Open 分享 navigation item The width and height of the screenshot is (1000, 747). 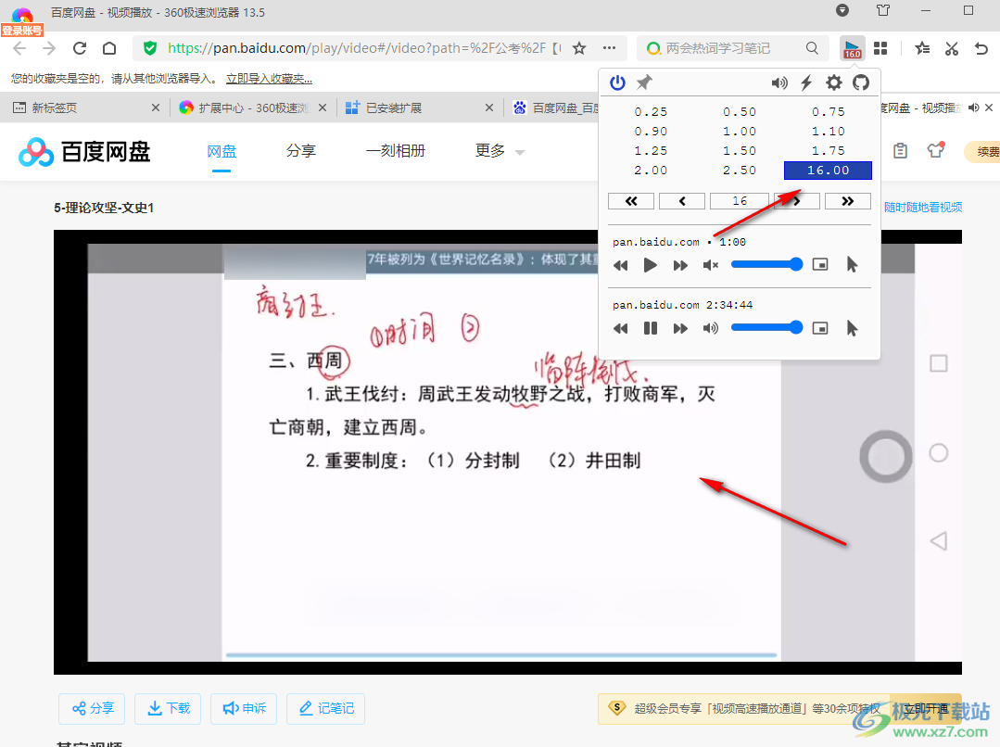301,151
